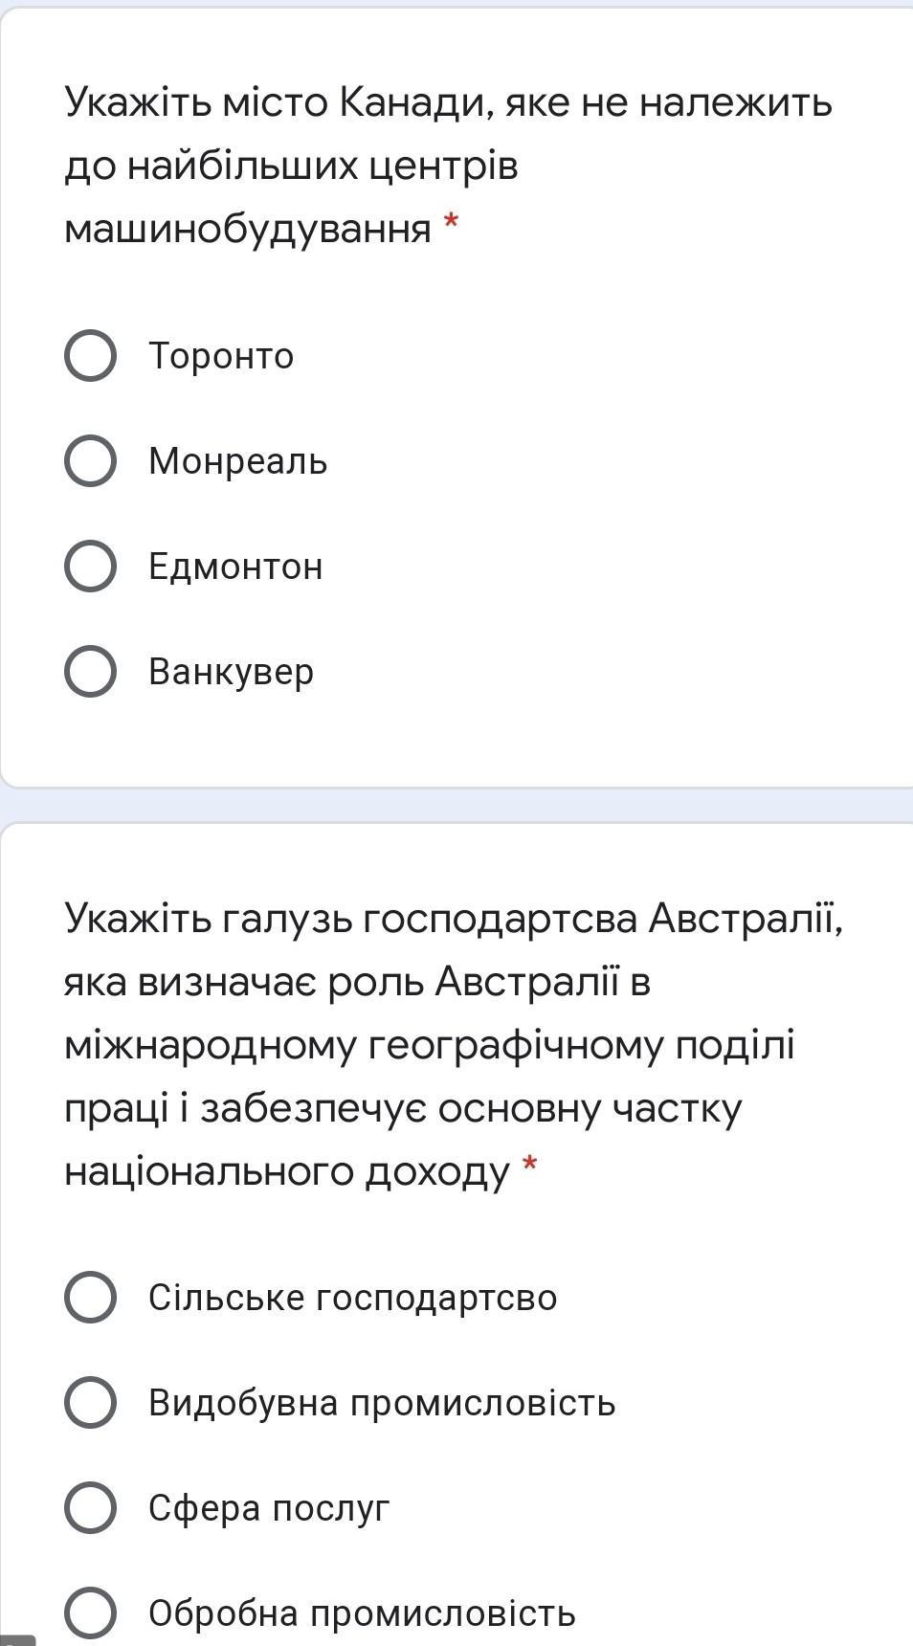Tap the Обробна промисловість label text
The height and width of the screenshot is (1646, 913).
(362, 1613)
